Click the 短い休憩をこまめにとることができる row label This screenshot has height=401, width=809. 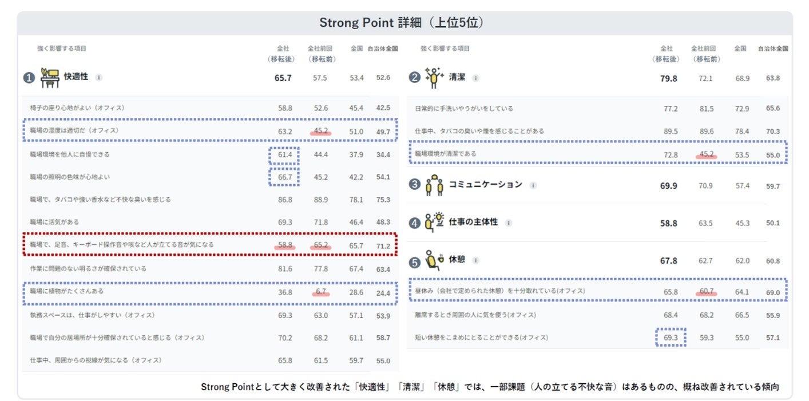click(481, 338)
